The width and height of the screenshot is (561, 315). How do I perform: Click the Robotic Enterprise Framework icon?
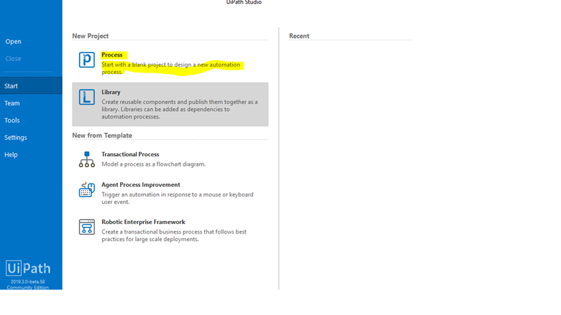pyautogui.click(x=86, y=227)
